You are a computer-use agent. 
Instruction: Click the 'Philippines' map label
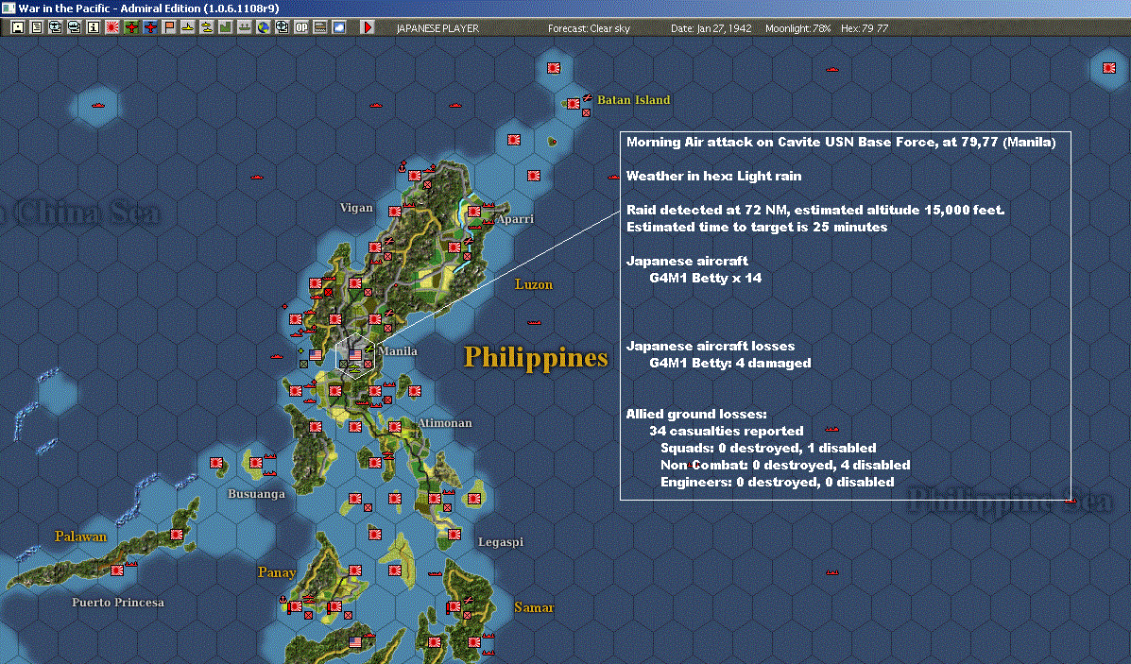pos(536,358)
